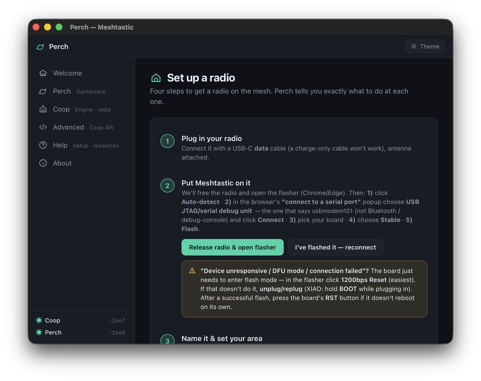Go to Coop Engine radio section
Viewport: 481px width, 381px height.
81,109
